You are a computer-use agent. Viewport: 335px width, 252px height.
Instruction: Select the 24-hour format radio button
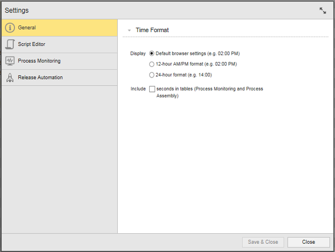pos(151,75)
